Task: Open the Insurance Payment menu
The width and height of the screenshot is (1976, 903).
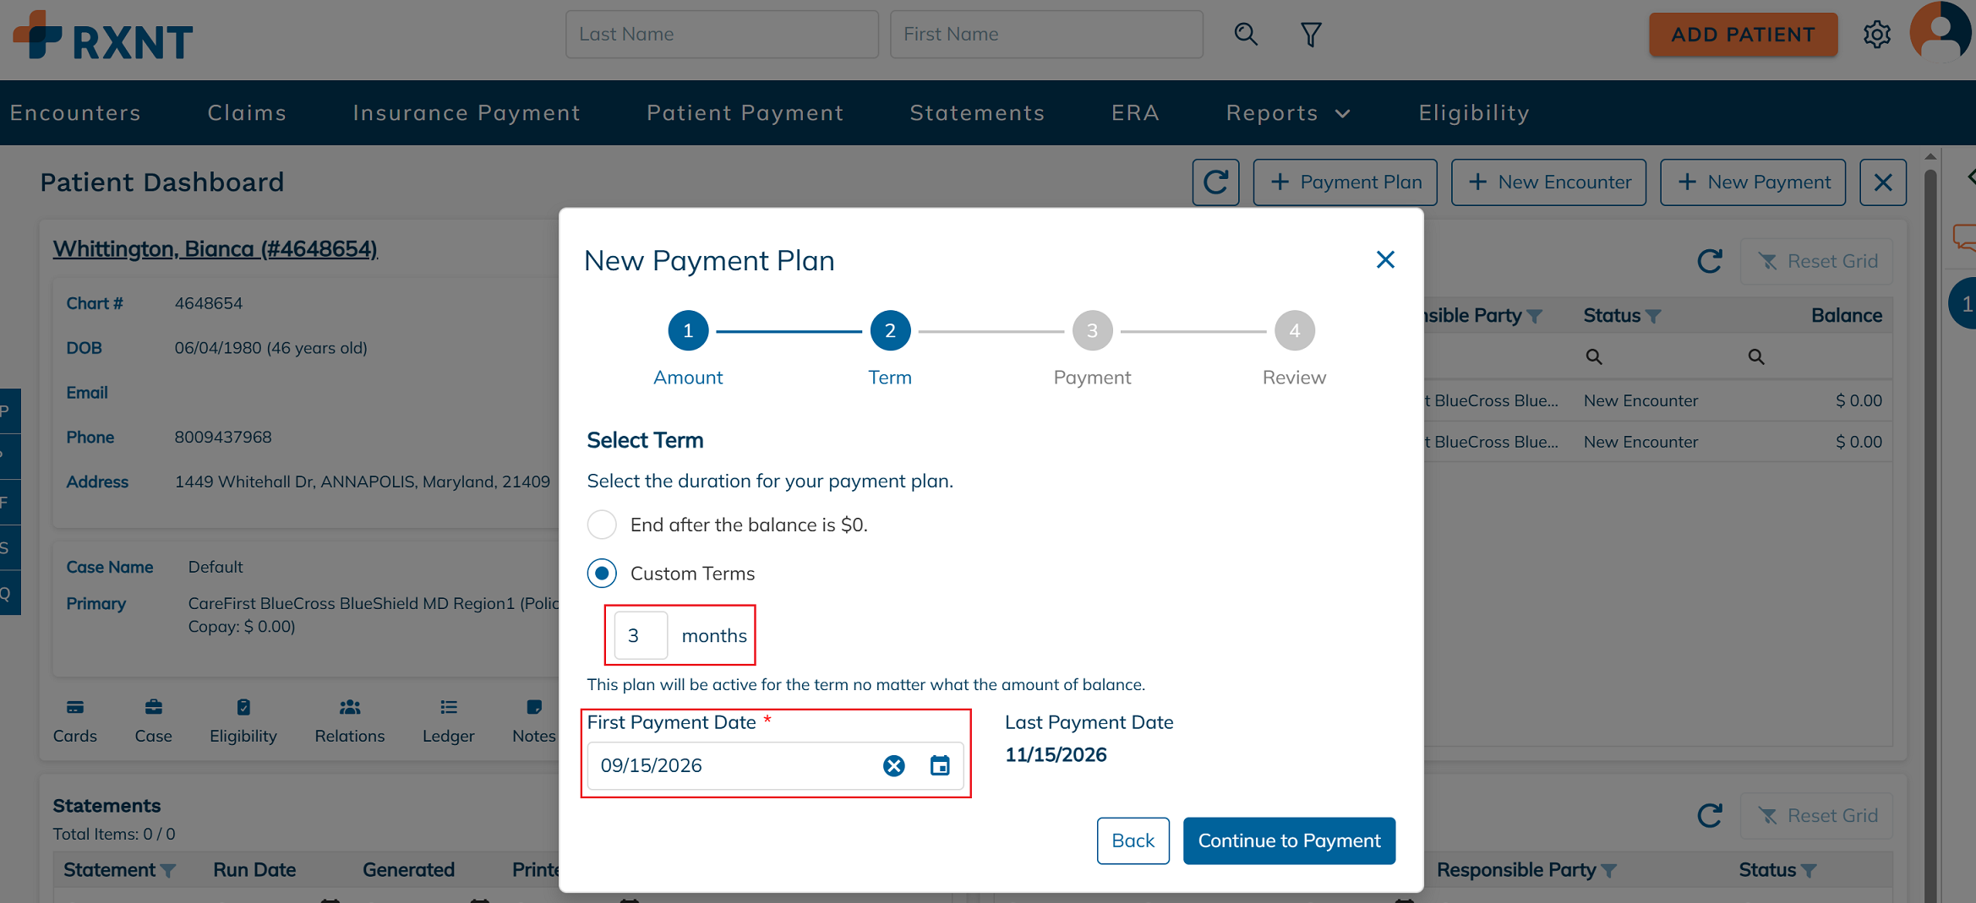Action: [x=467, y=112]
